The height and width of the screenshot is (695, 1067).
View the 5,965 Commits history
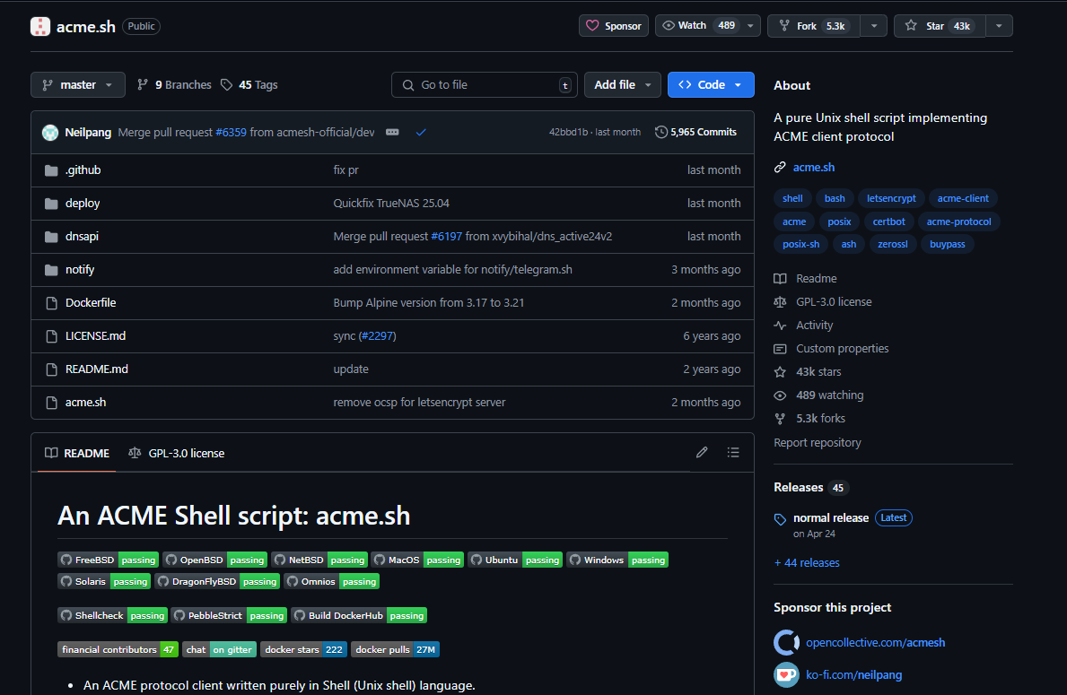tap(695, 132)
